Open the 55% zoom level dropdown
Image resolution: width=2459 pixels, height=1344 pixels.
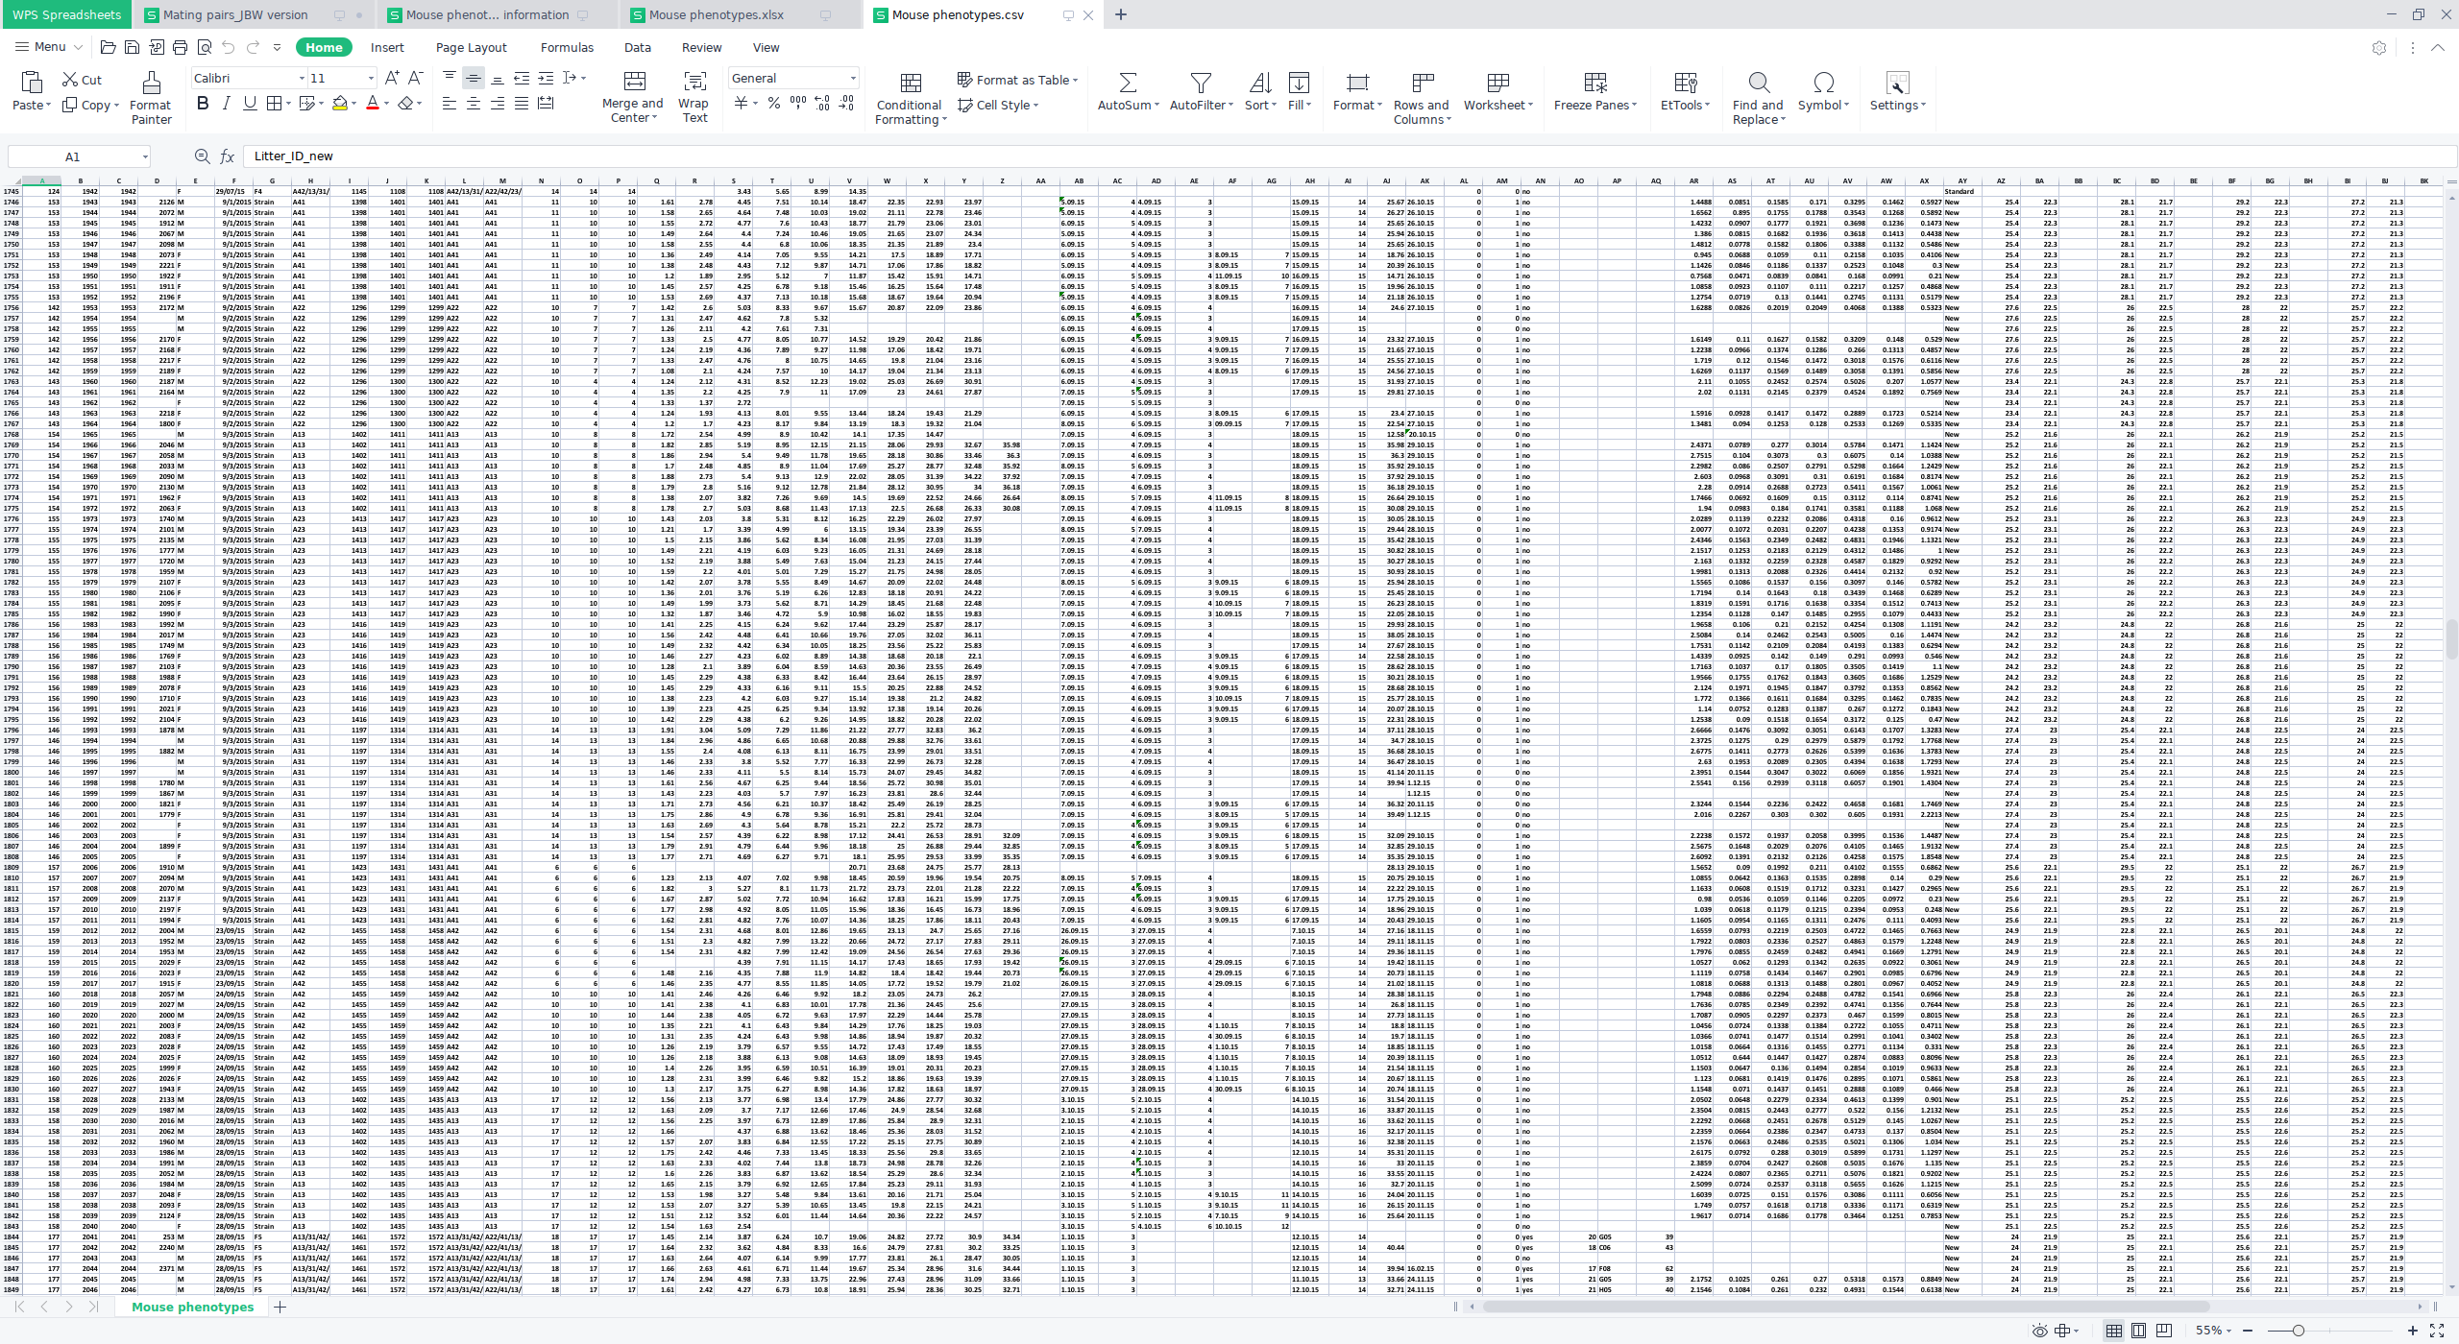(x=2214, y=1331)
